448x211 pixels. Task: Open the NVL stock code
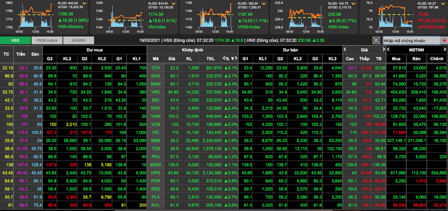(156, 205)
